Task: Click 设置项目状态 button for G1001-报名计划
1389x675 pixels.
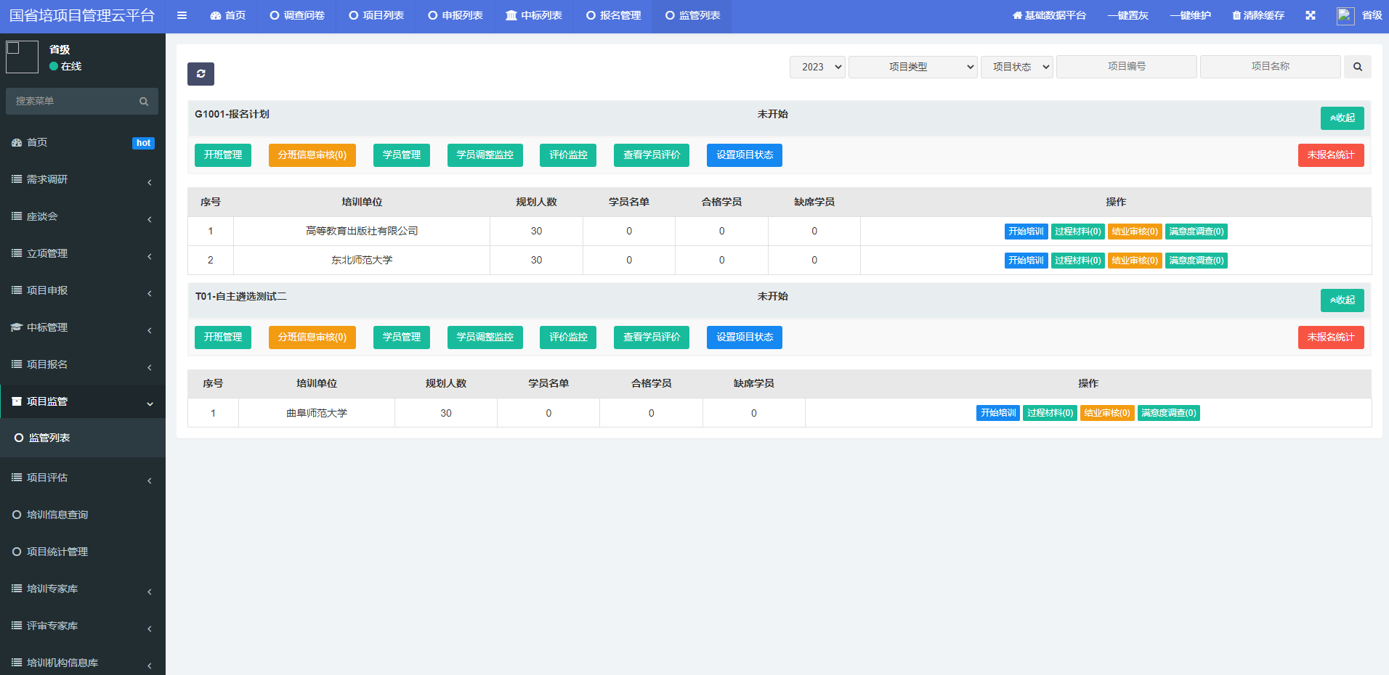Action: (744, 155)
